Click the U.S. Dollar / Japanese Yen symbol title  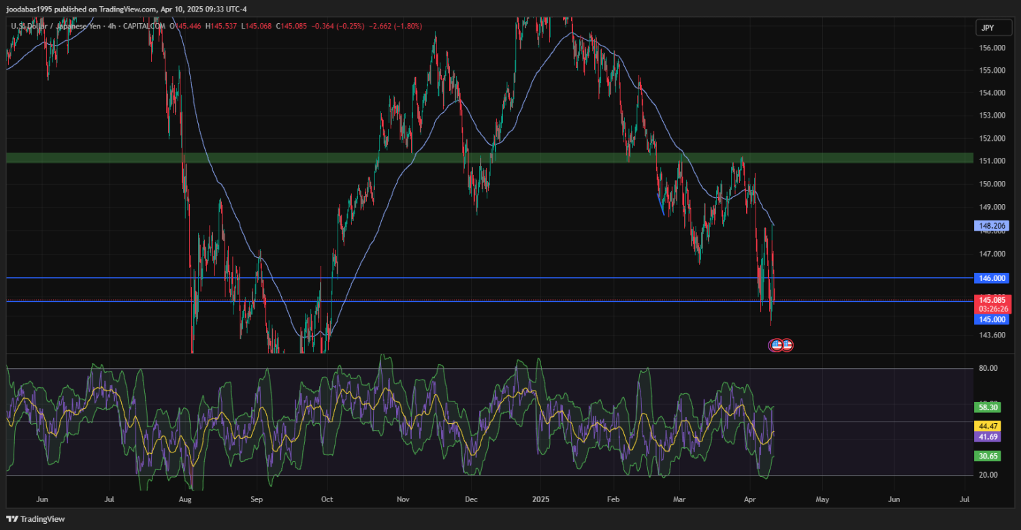point(60,26)
